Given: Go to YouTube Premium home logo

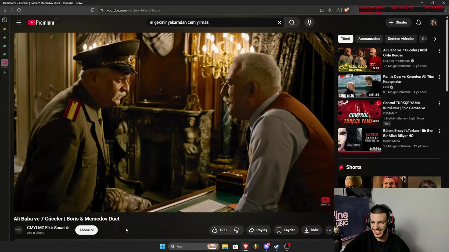Looking at the screenshot, I should (41, 22).
